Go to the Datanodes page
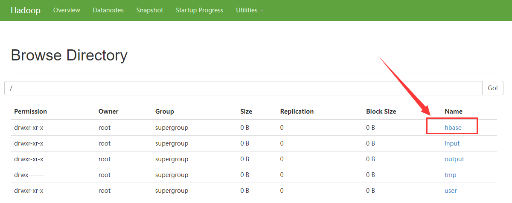 click(108, 10)
